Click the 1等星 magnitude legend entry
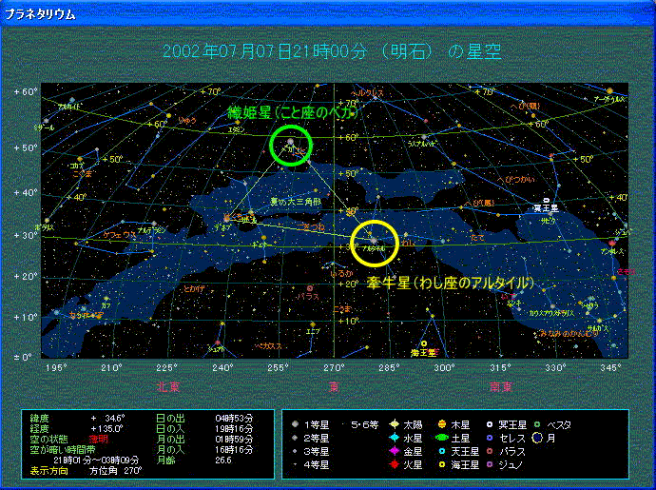 [x=295, y=424]
